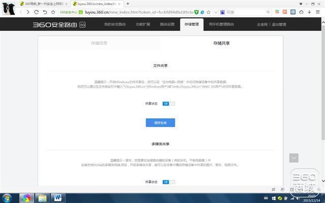325x203 pixels.
Task: Select the 存储共享 sub-tab
Action: [x=221, y=43]
